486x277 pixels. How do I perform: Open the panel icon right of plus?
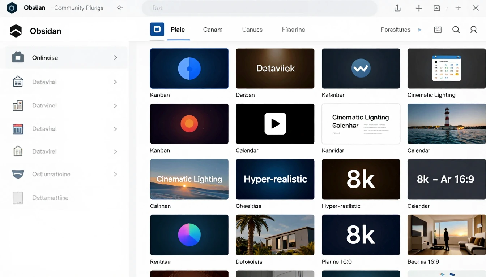pyautogui.click(x=437, y=8)
